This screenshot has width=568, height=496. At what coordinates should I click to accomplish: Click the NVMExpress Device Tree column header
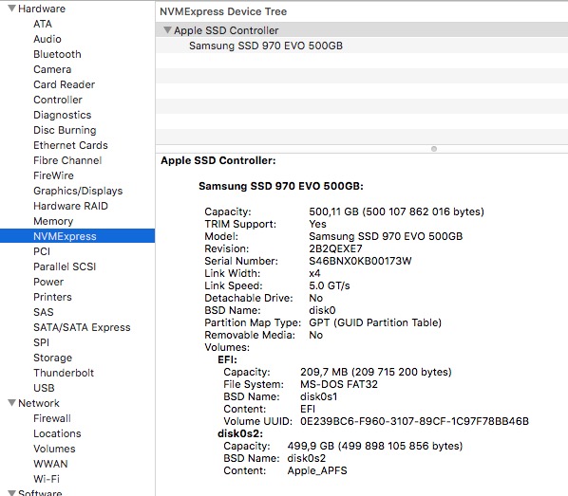tap(223, 11)
